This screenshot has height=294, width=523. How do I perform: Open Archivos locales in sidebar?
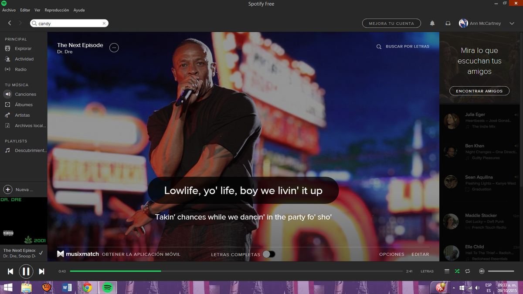click(30, 126)
